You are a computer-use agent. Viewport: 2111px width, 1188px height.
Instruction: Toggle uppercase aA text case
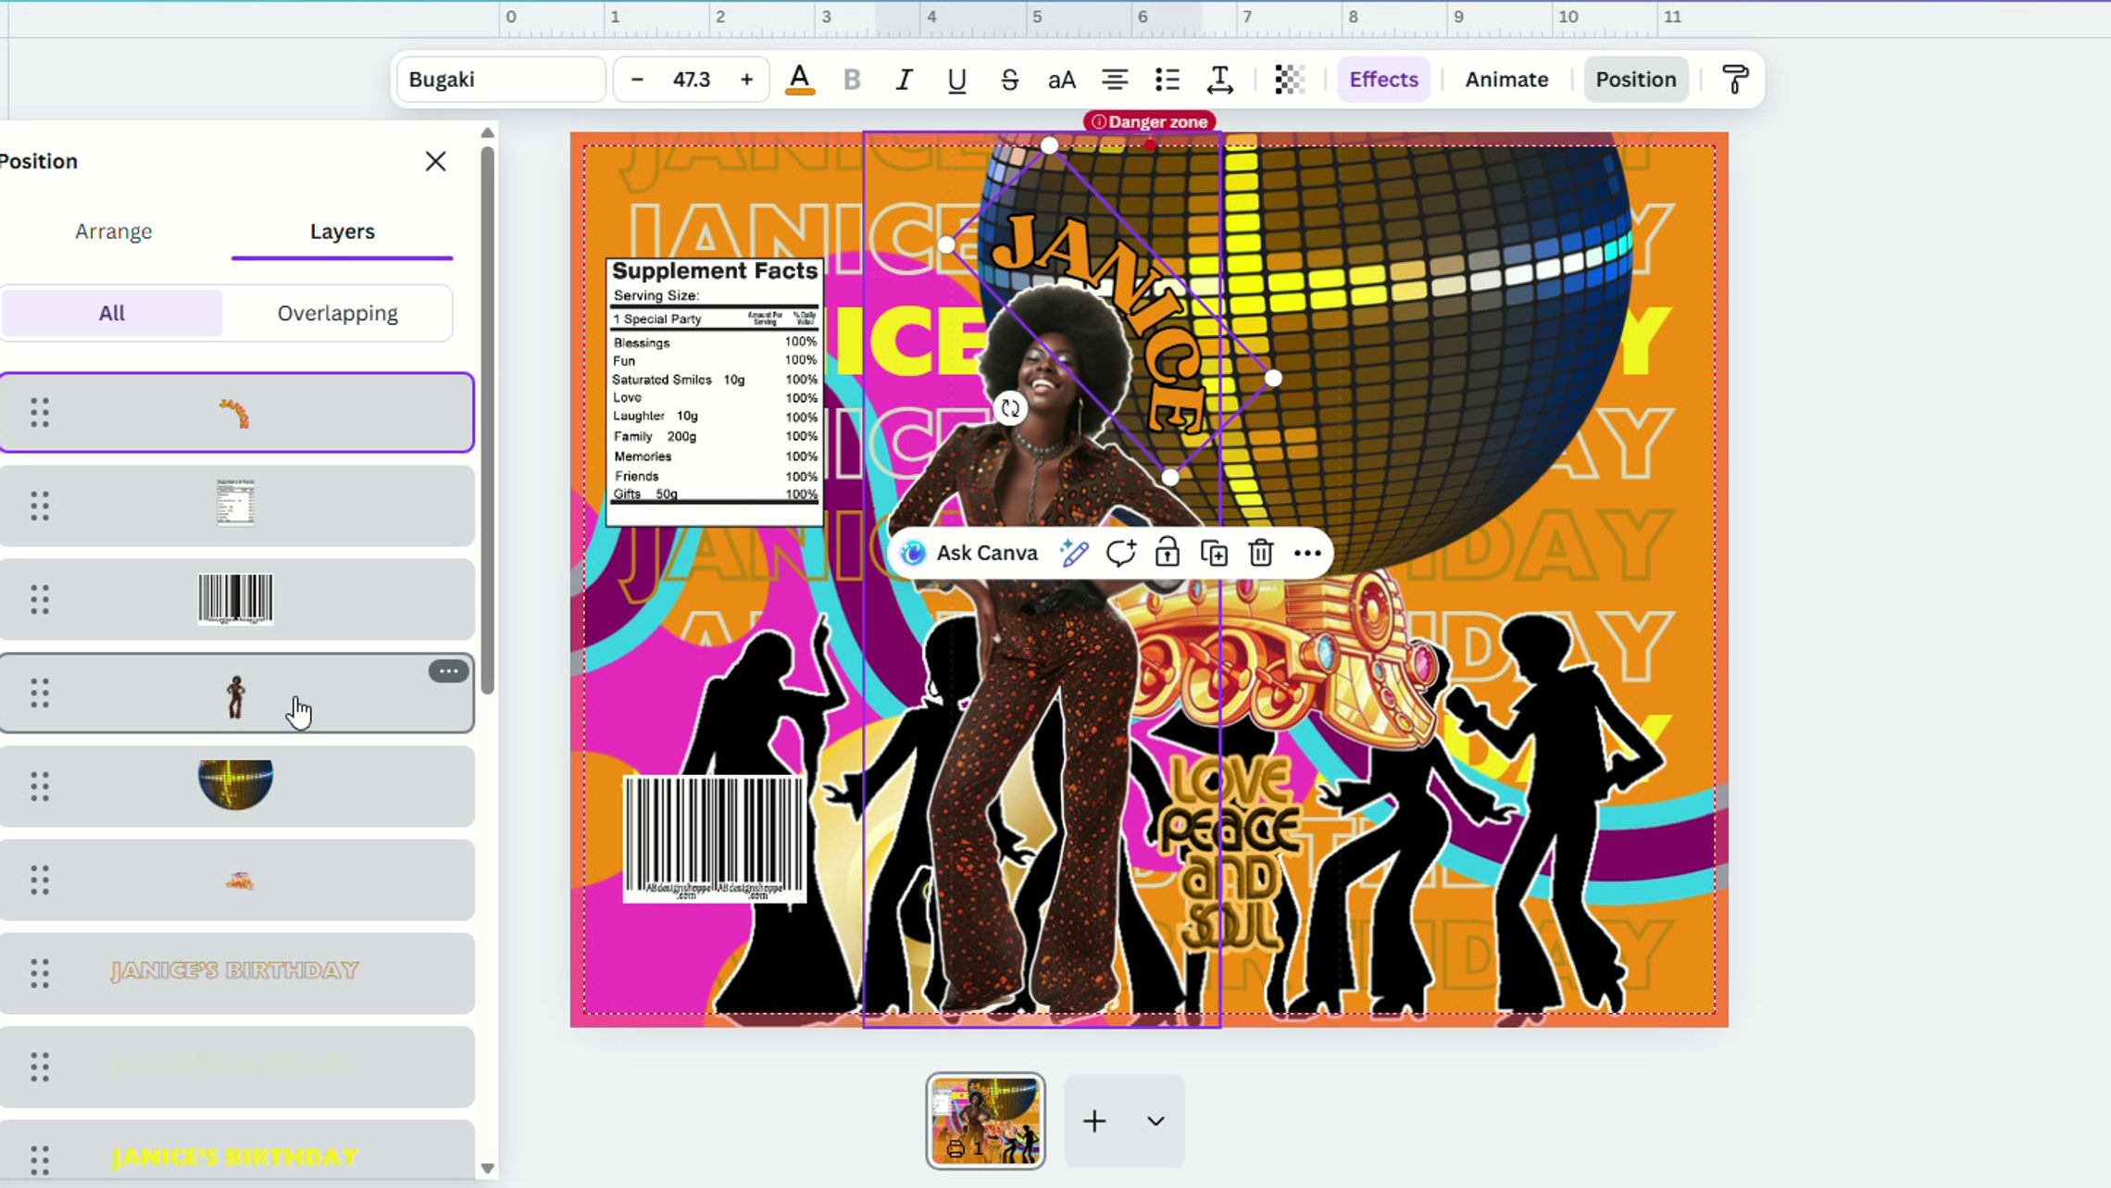click(x=1061, y=80)
